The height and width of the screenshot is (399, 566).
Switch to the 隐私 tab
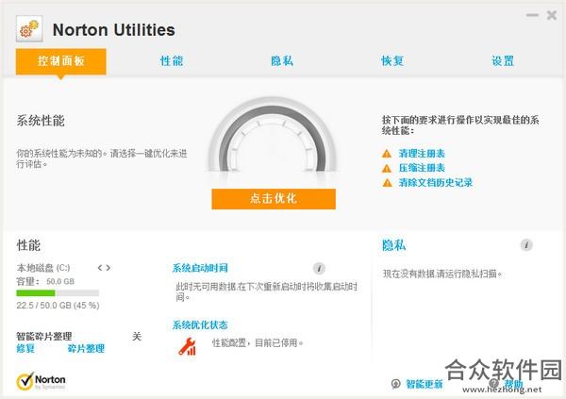[x=282, y=61]
